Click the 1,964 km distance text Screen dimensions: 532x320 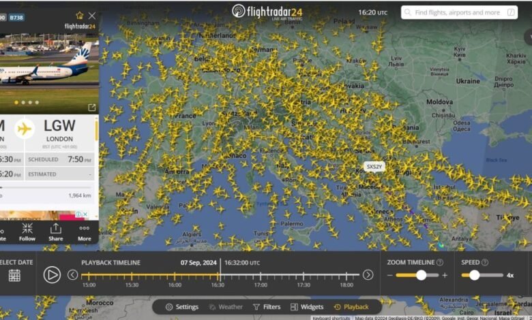pos(79,195)
